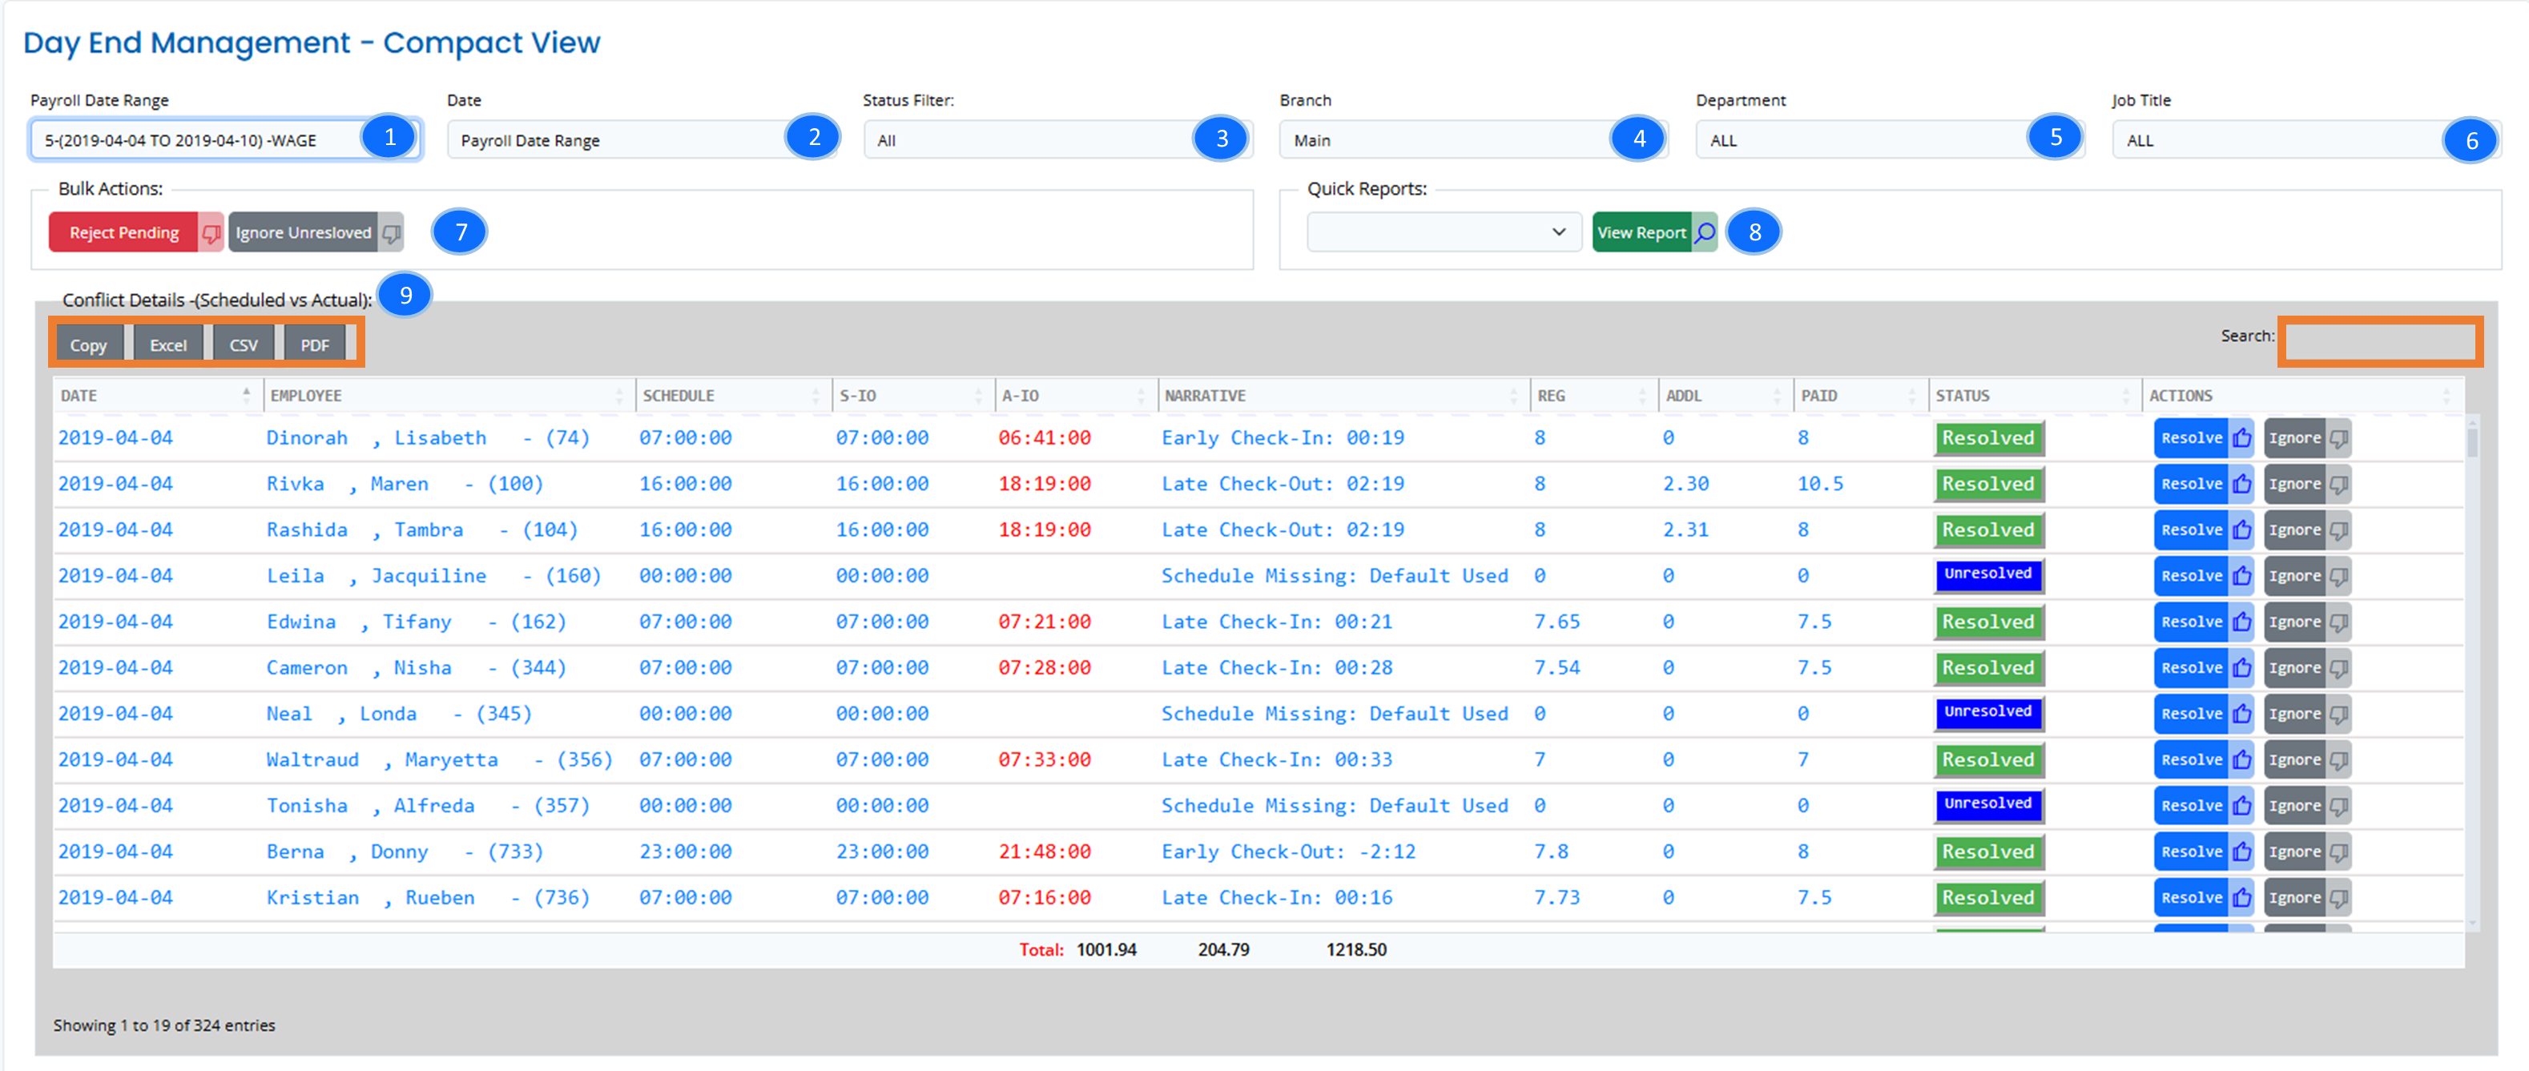Click into the table Search field
This screenshot has width=2529, height=1071.
point(2380,341)
